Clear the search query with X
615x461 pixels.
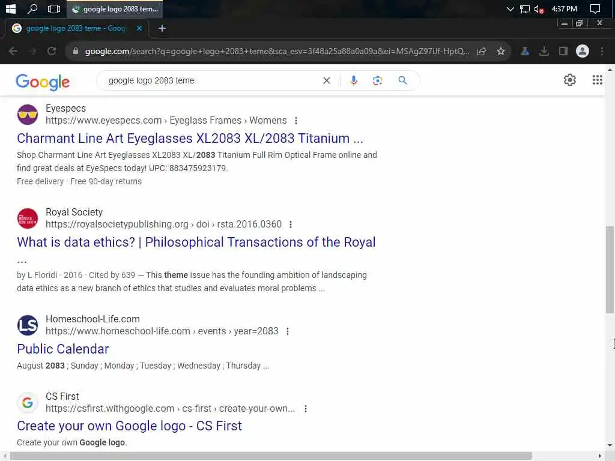click(326, 80)
